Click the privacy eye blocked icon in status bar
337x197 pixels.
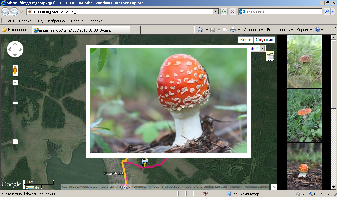pyautogui.click(x=205, y=194)
